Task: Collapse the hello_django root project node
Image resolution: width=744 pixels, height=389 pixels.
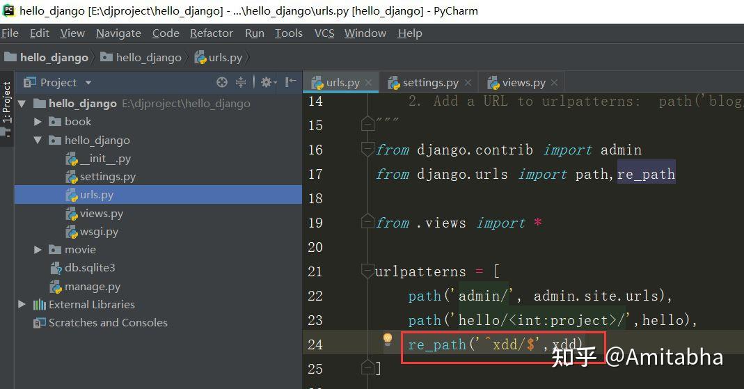Action: coord(22,104)
